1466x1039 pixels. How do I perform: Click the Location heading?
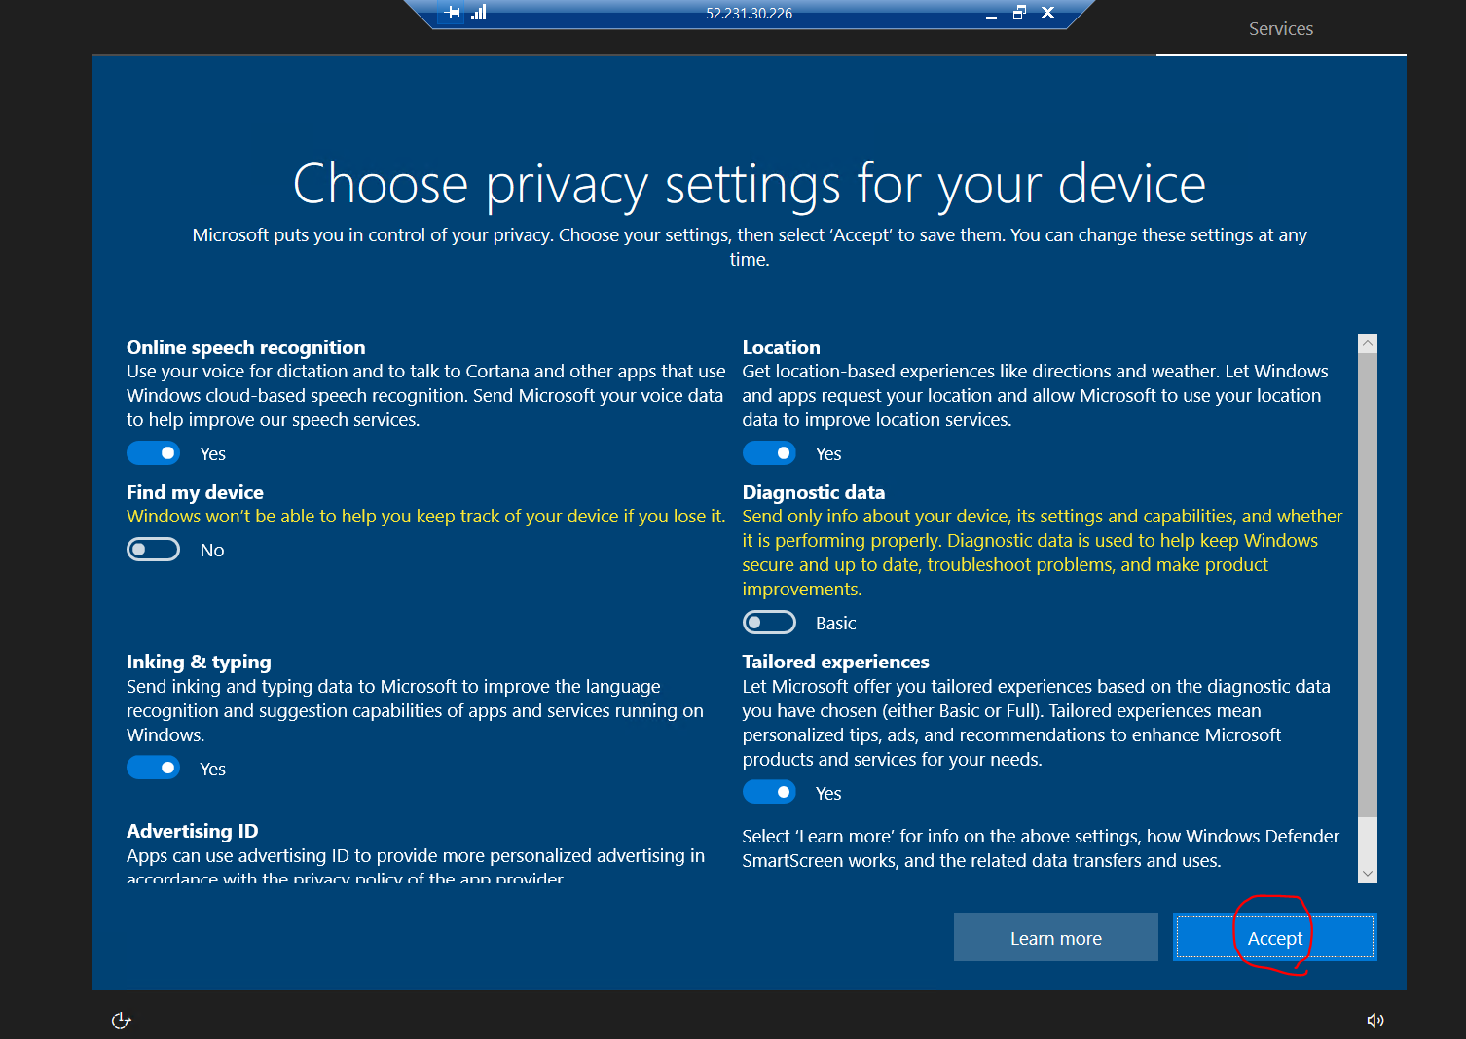(x=781, y=347)
